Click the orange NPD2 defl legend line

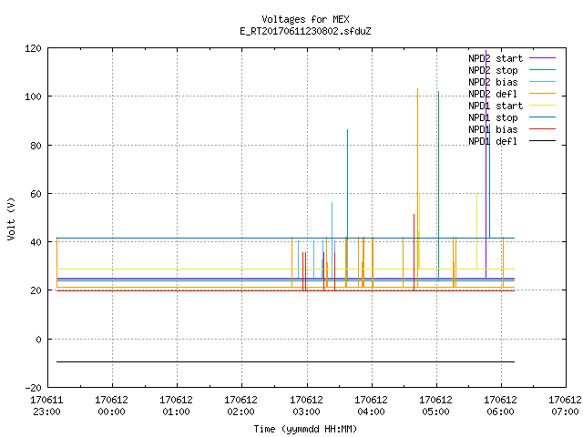click(542, 94)
